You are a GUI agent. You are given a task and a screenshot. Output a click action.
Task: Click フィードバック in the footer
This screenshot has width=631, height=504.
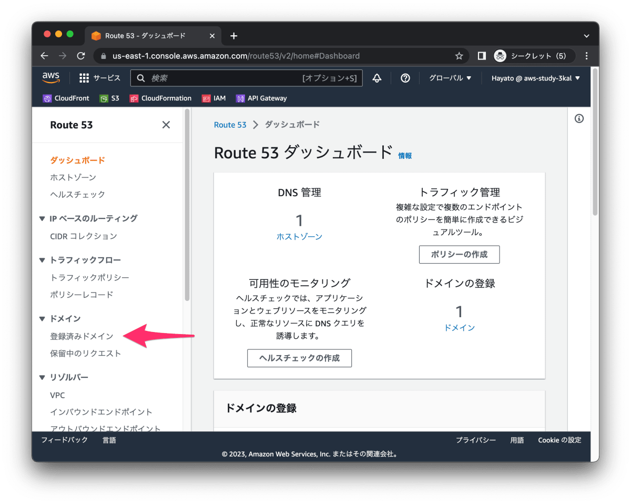(x=65, y=440)
